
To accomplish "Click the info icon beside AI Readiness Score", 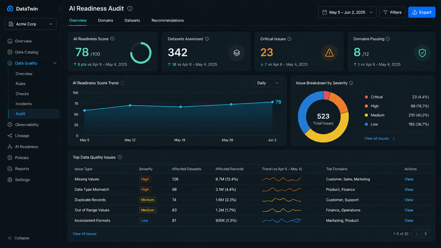I will 112,39.
